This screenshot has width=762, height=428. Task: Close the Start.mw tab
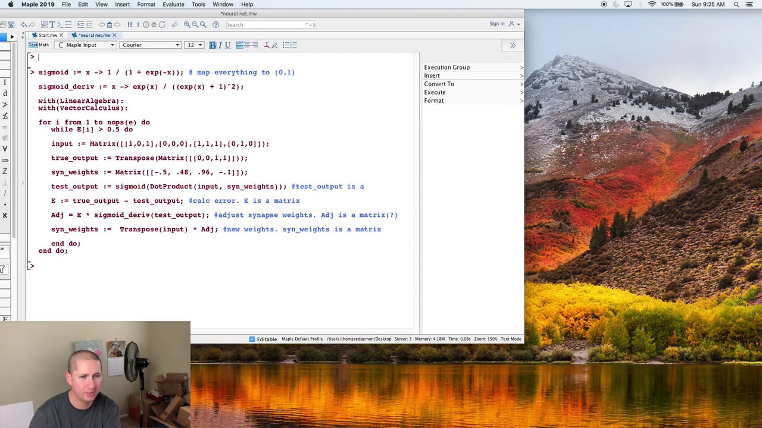(61, 35)
